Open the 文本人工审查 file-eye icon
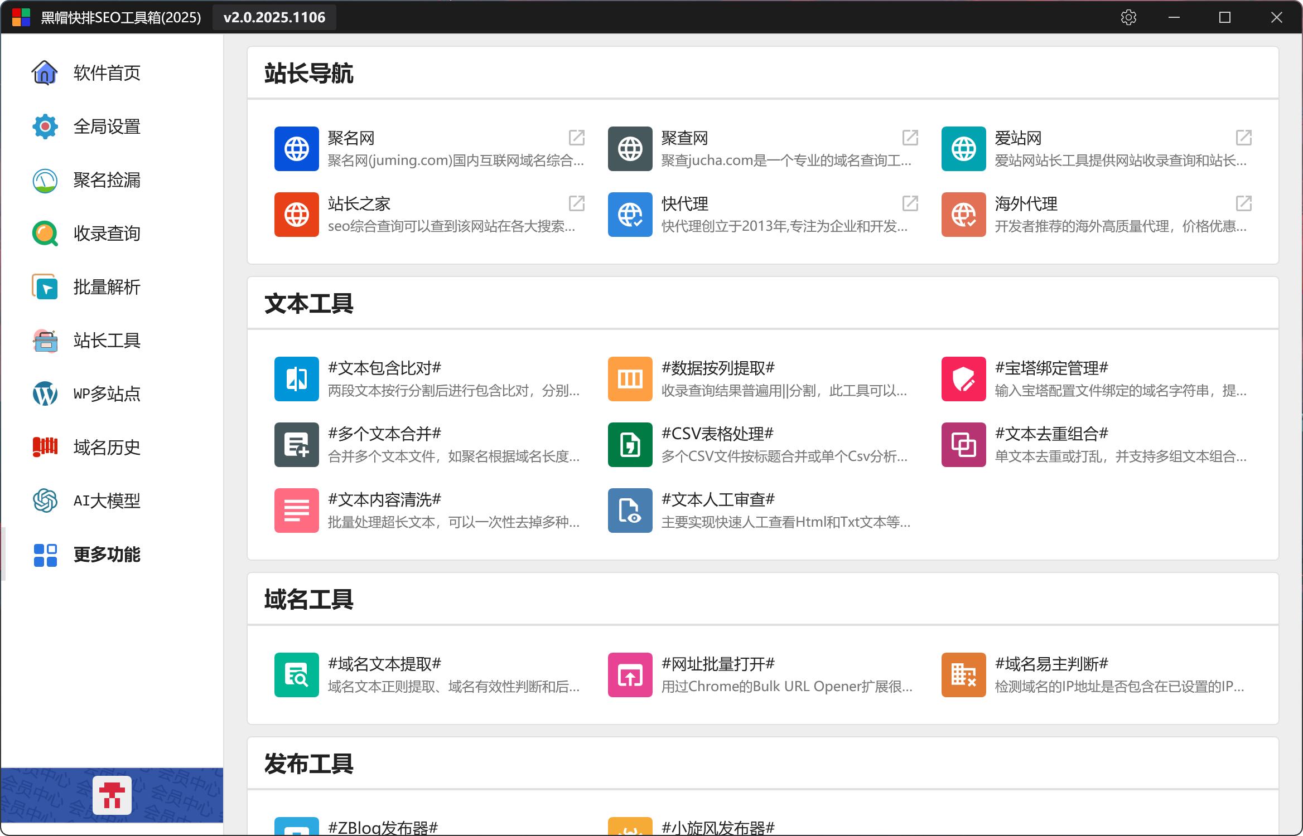 (630, 511)
